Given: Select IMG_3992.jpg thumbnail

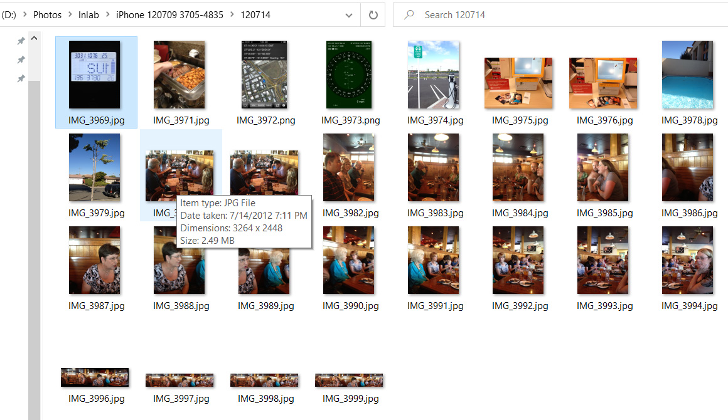Looking at the screenshot, I should pyautogui.click(x=518, y=260).
